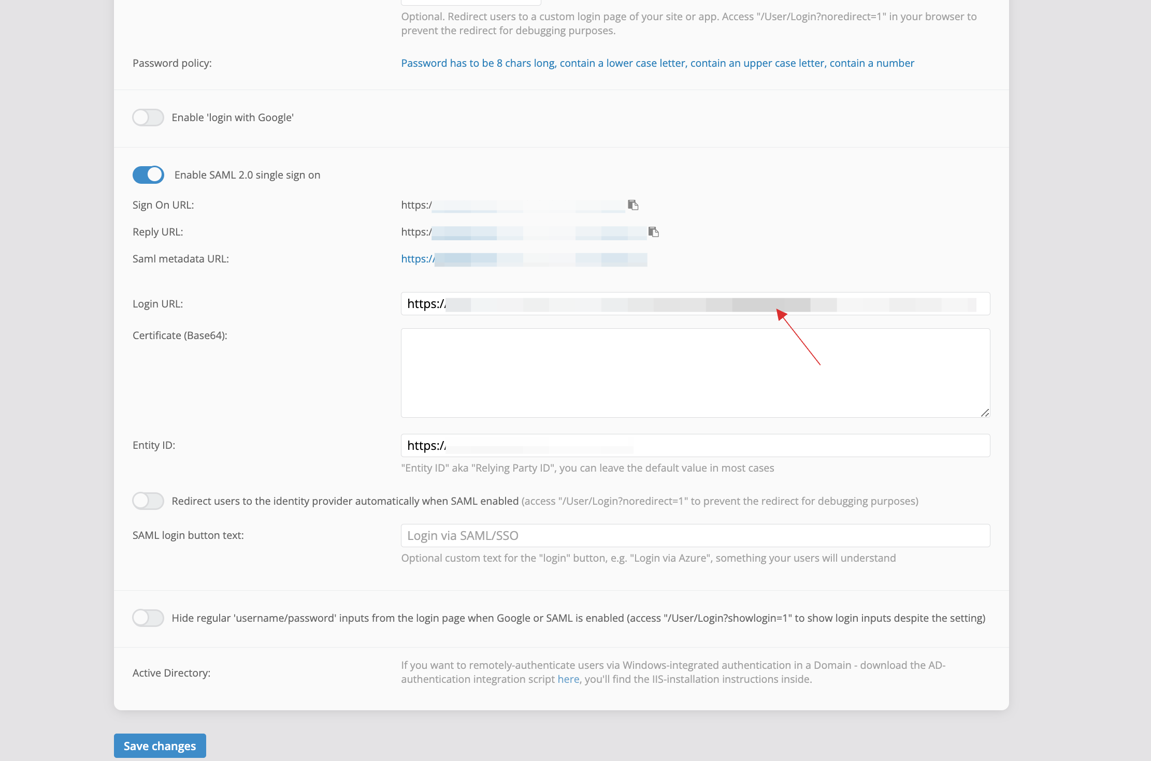
Task: Toggle 'Enable login with Google' switch
Action: click(148, 118)
